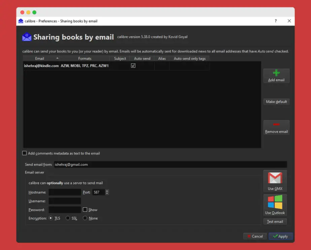
Task: Click the Make default button
Action: coord(276,102)
